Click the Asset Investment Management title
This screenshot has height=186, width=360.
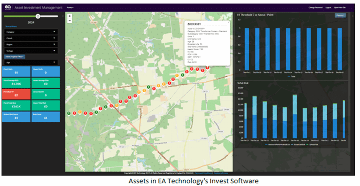point(38,7)
